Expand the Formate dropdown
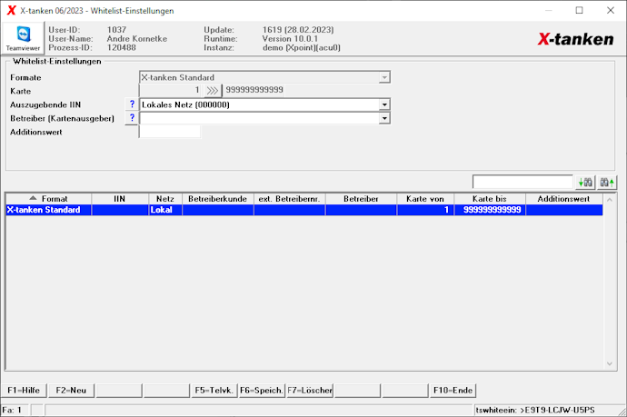 384,77
